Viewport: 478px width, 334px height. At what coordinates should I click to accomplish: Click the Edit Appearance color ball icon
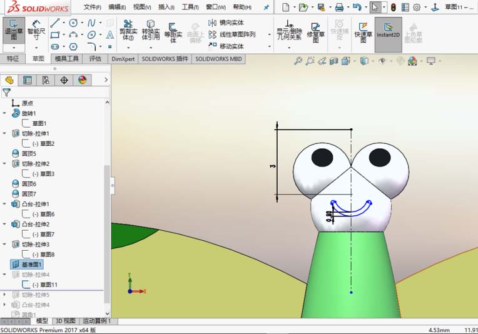(x=412, y=61)
